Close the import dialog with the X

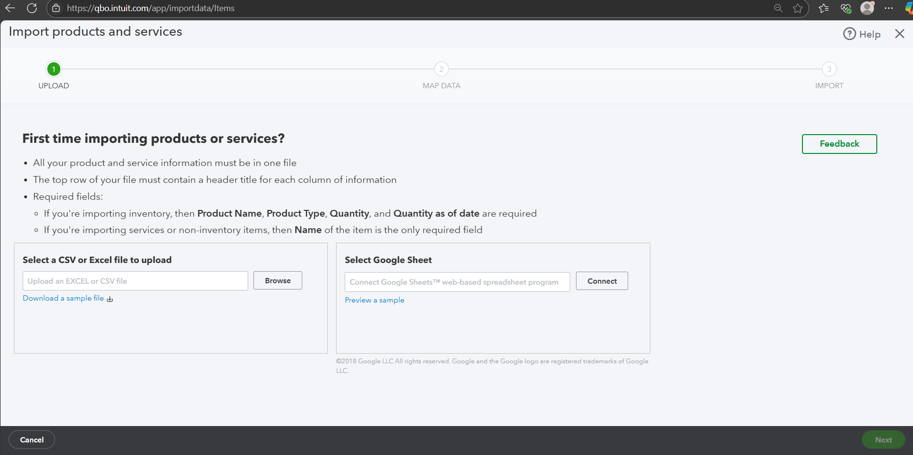[x=899, y=34]
